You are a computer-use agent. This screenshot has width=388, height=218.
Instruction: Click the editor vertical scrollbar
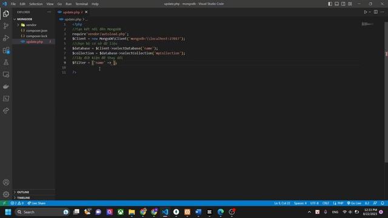click(386, 91)
